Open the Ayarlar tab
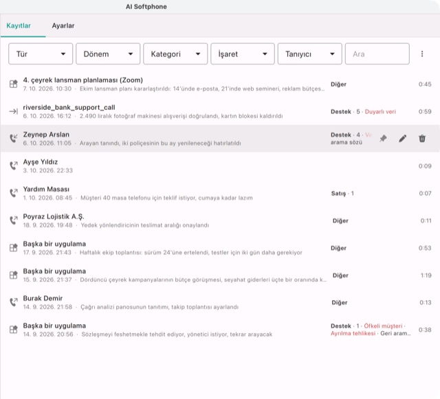 point(63,26)
